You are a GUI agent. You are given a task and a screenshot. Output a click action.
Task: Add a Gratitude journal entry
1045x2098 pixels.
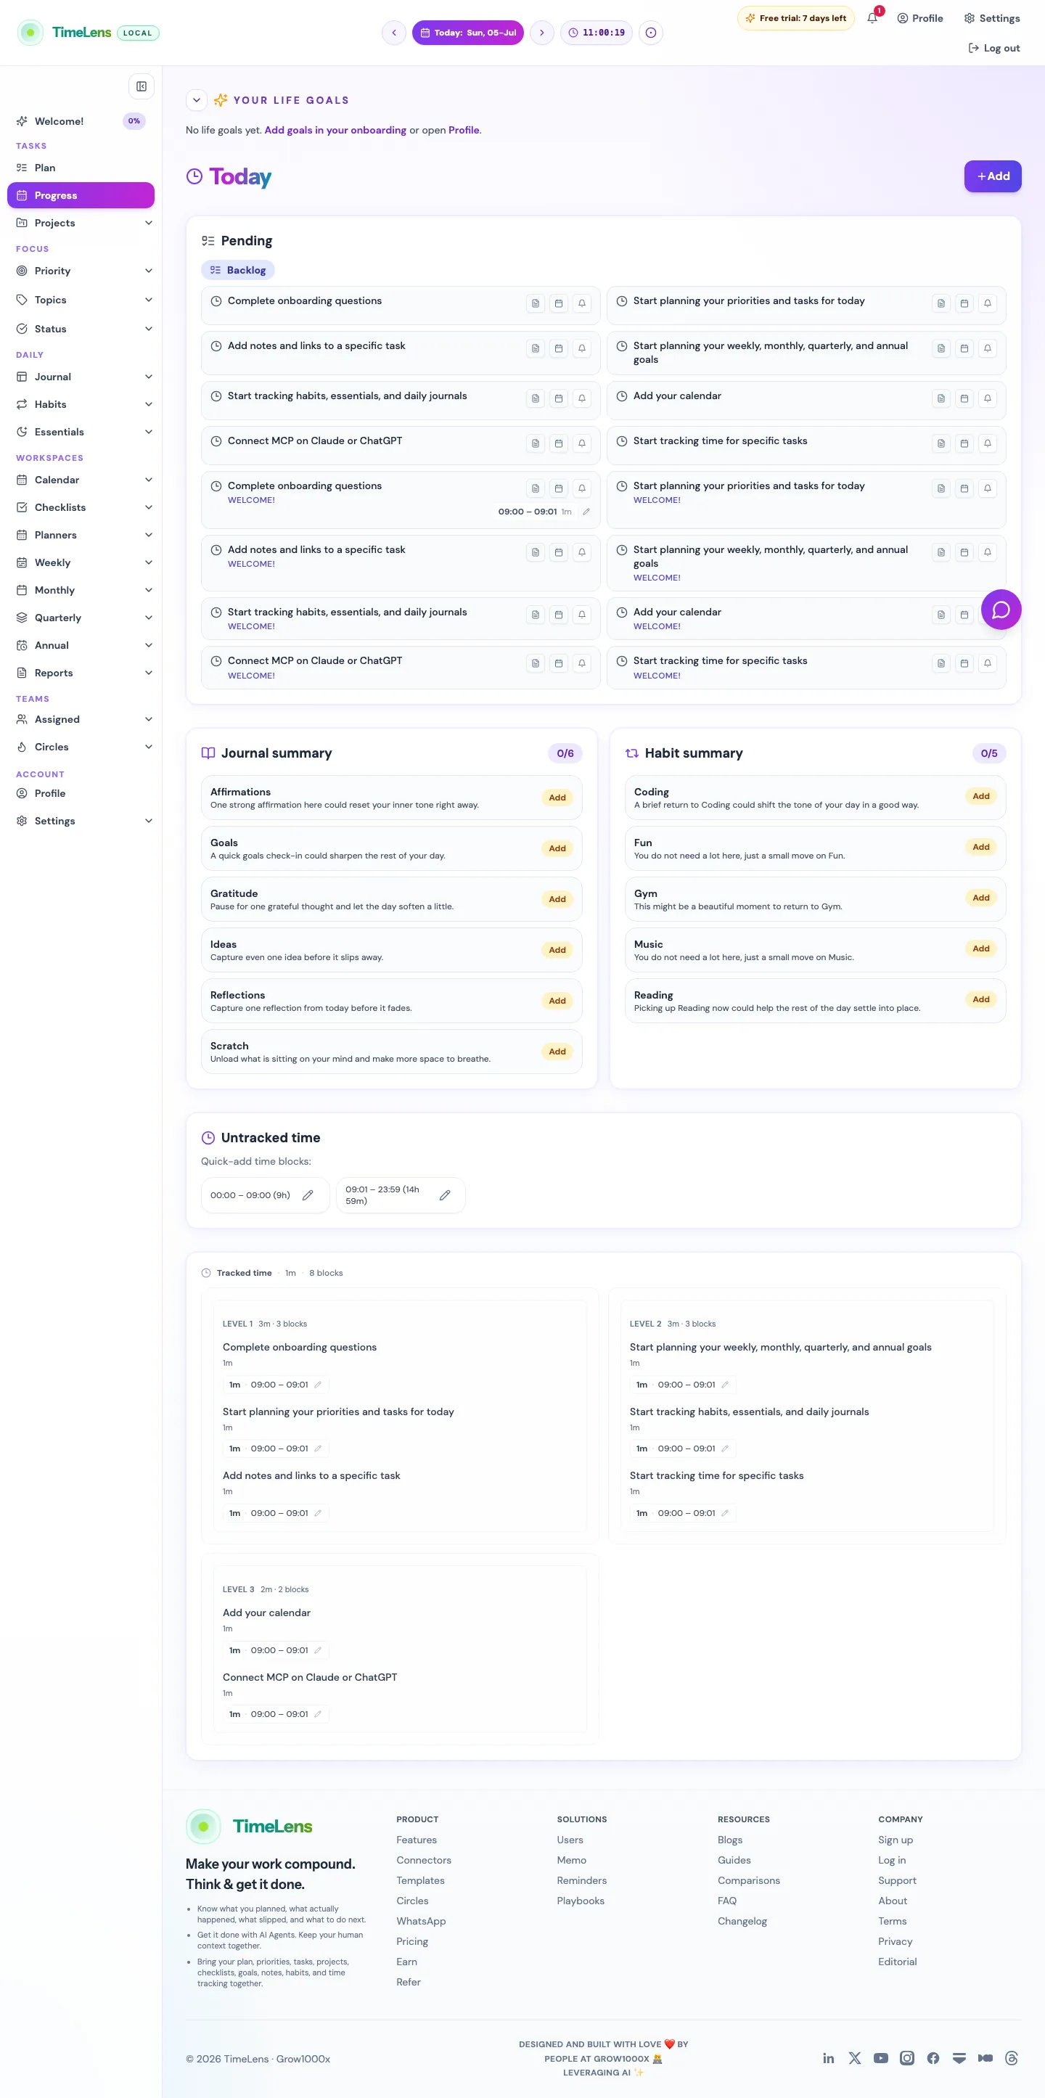pos(557,900)
